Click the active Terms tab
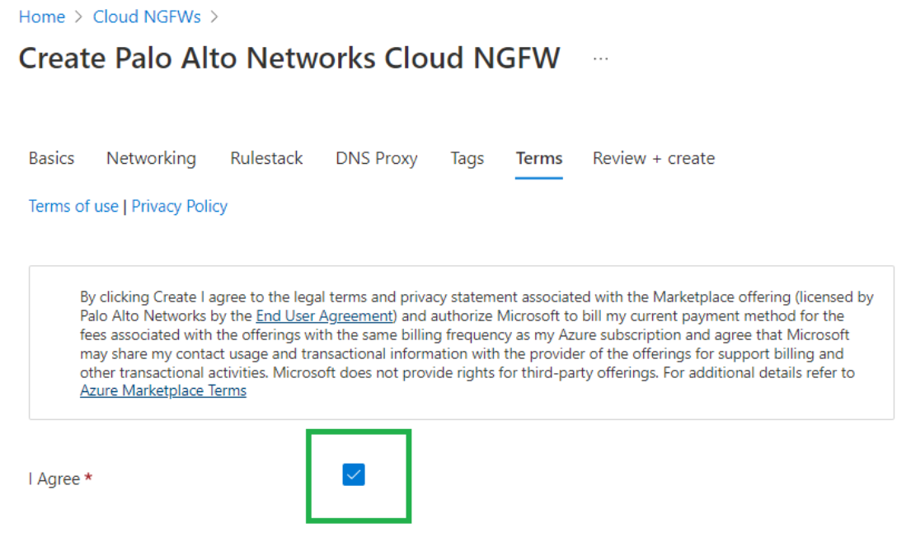 click(x=539, y=158)
